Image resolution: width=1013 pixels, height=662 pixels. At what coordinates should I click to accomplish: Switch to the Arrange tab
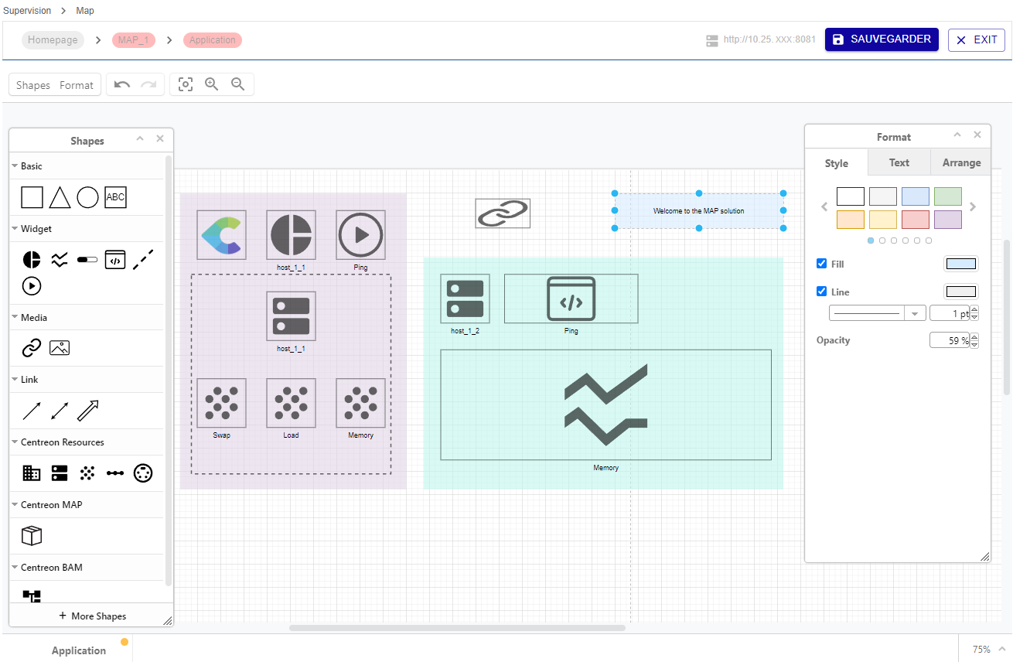coord(961,162)
